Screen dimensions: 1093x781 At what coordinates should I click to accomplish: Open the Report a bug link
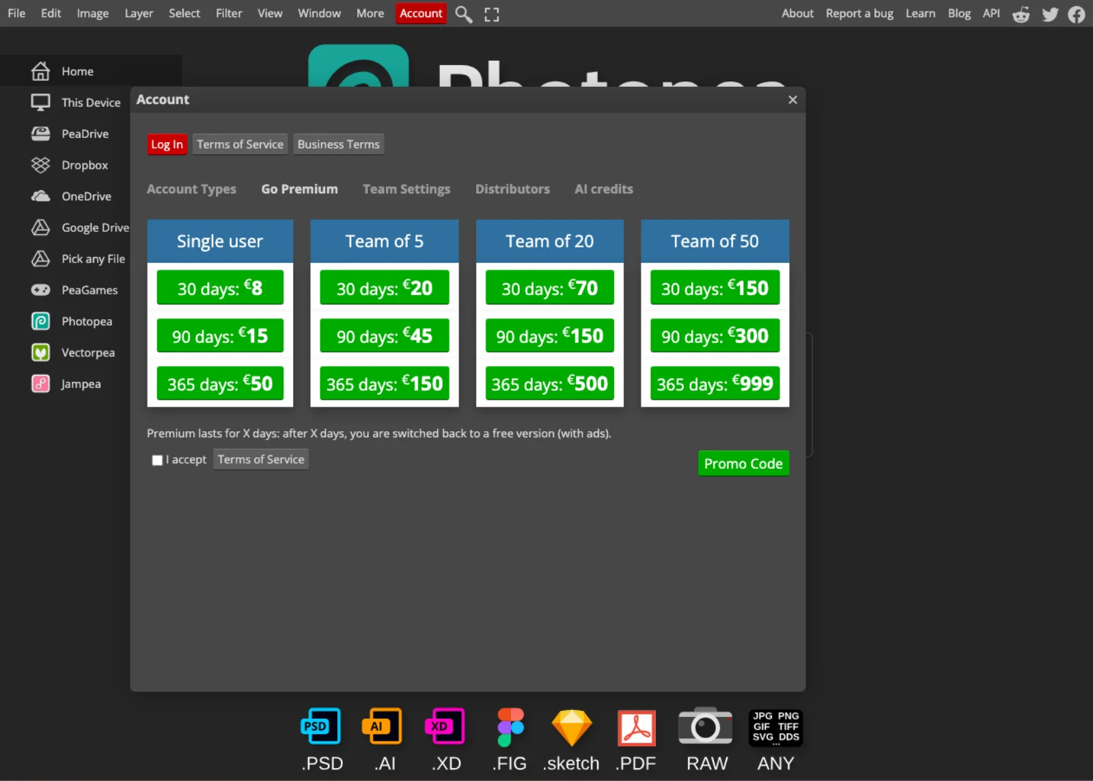pyautogui.click(x=859, y=13)
